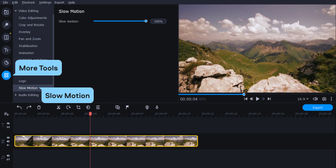This screenshot has height=168, width=336.
Task: Click the red playhead marker
Action: [90, 114]
